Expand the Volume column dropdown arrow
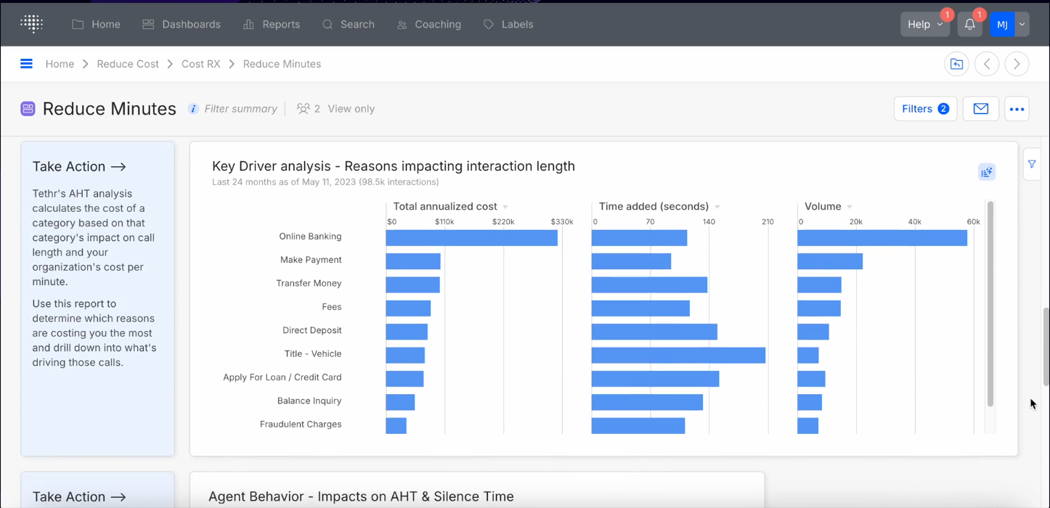Screen dimensions: 1050x508 (x=849, y=207)
